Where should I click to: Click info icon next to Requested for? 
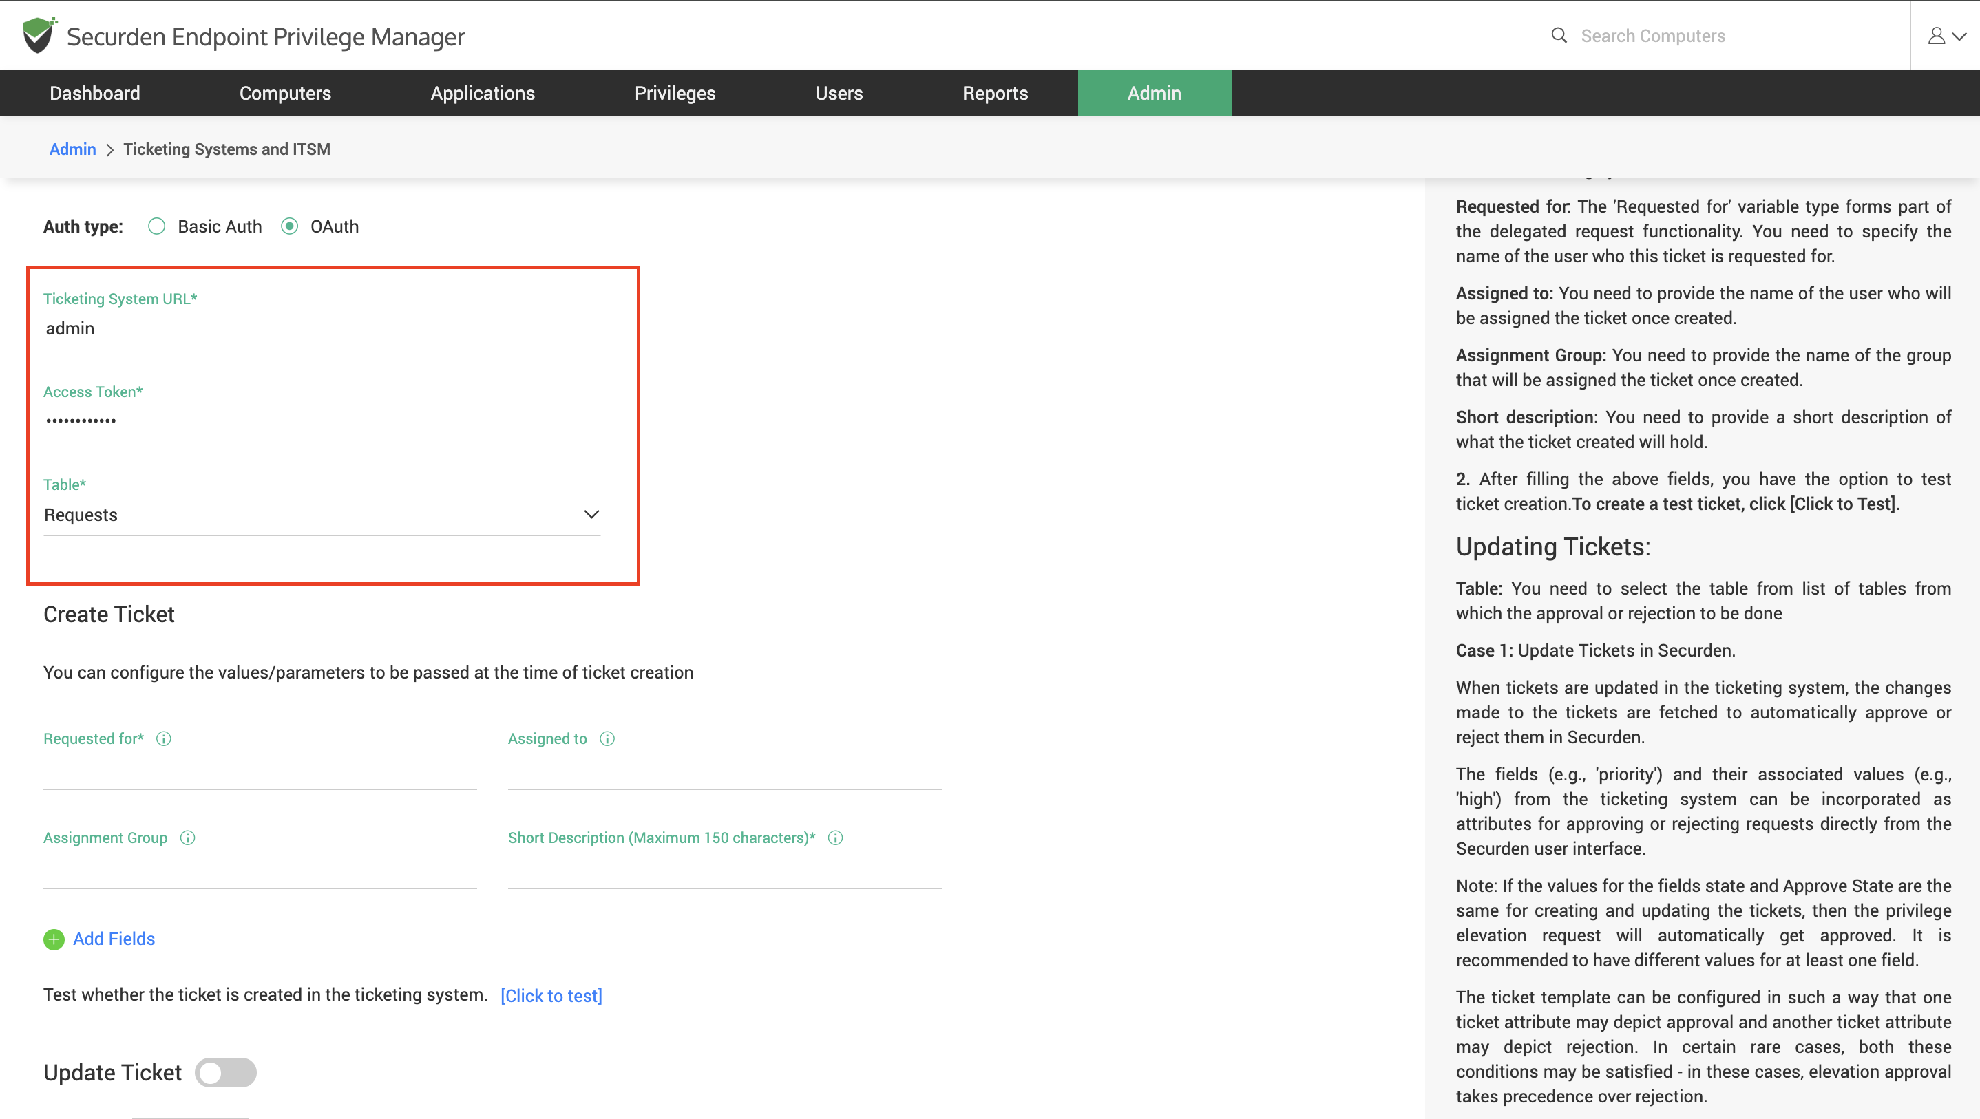164,738
